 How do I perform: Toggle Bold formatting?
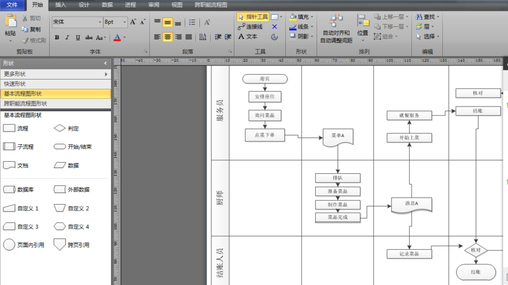click(57, 38)
